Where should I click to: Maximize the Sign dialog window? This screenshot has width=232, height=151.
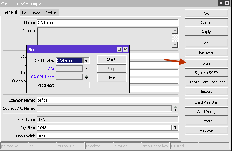click(119, 49)
